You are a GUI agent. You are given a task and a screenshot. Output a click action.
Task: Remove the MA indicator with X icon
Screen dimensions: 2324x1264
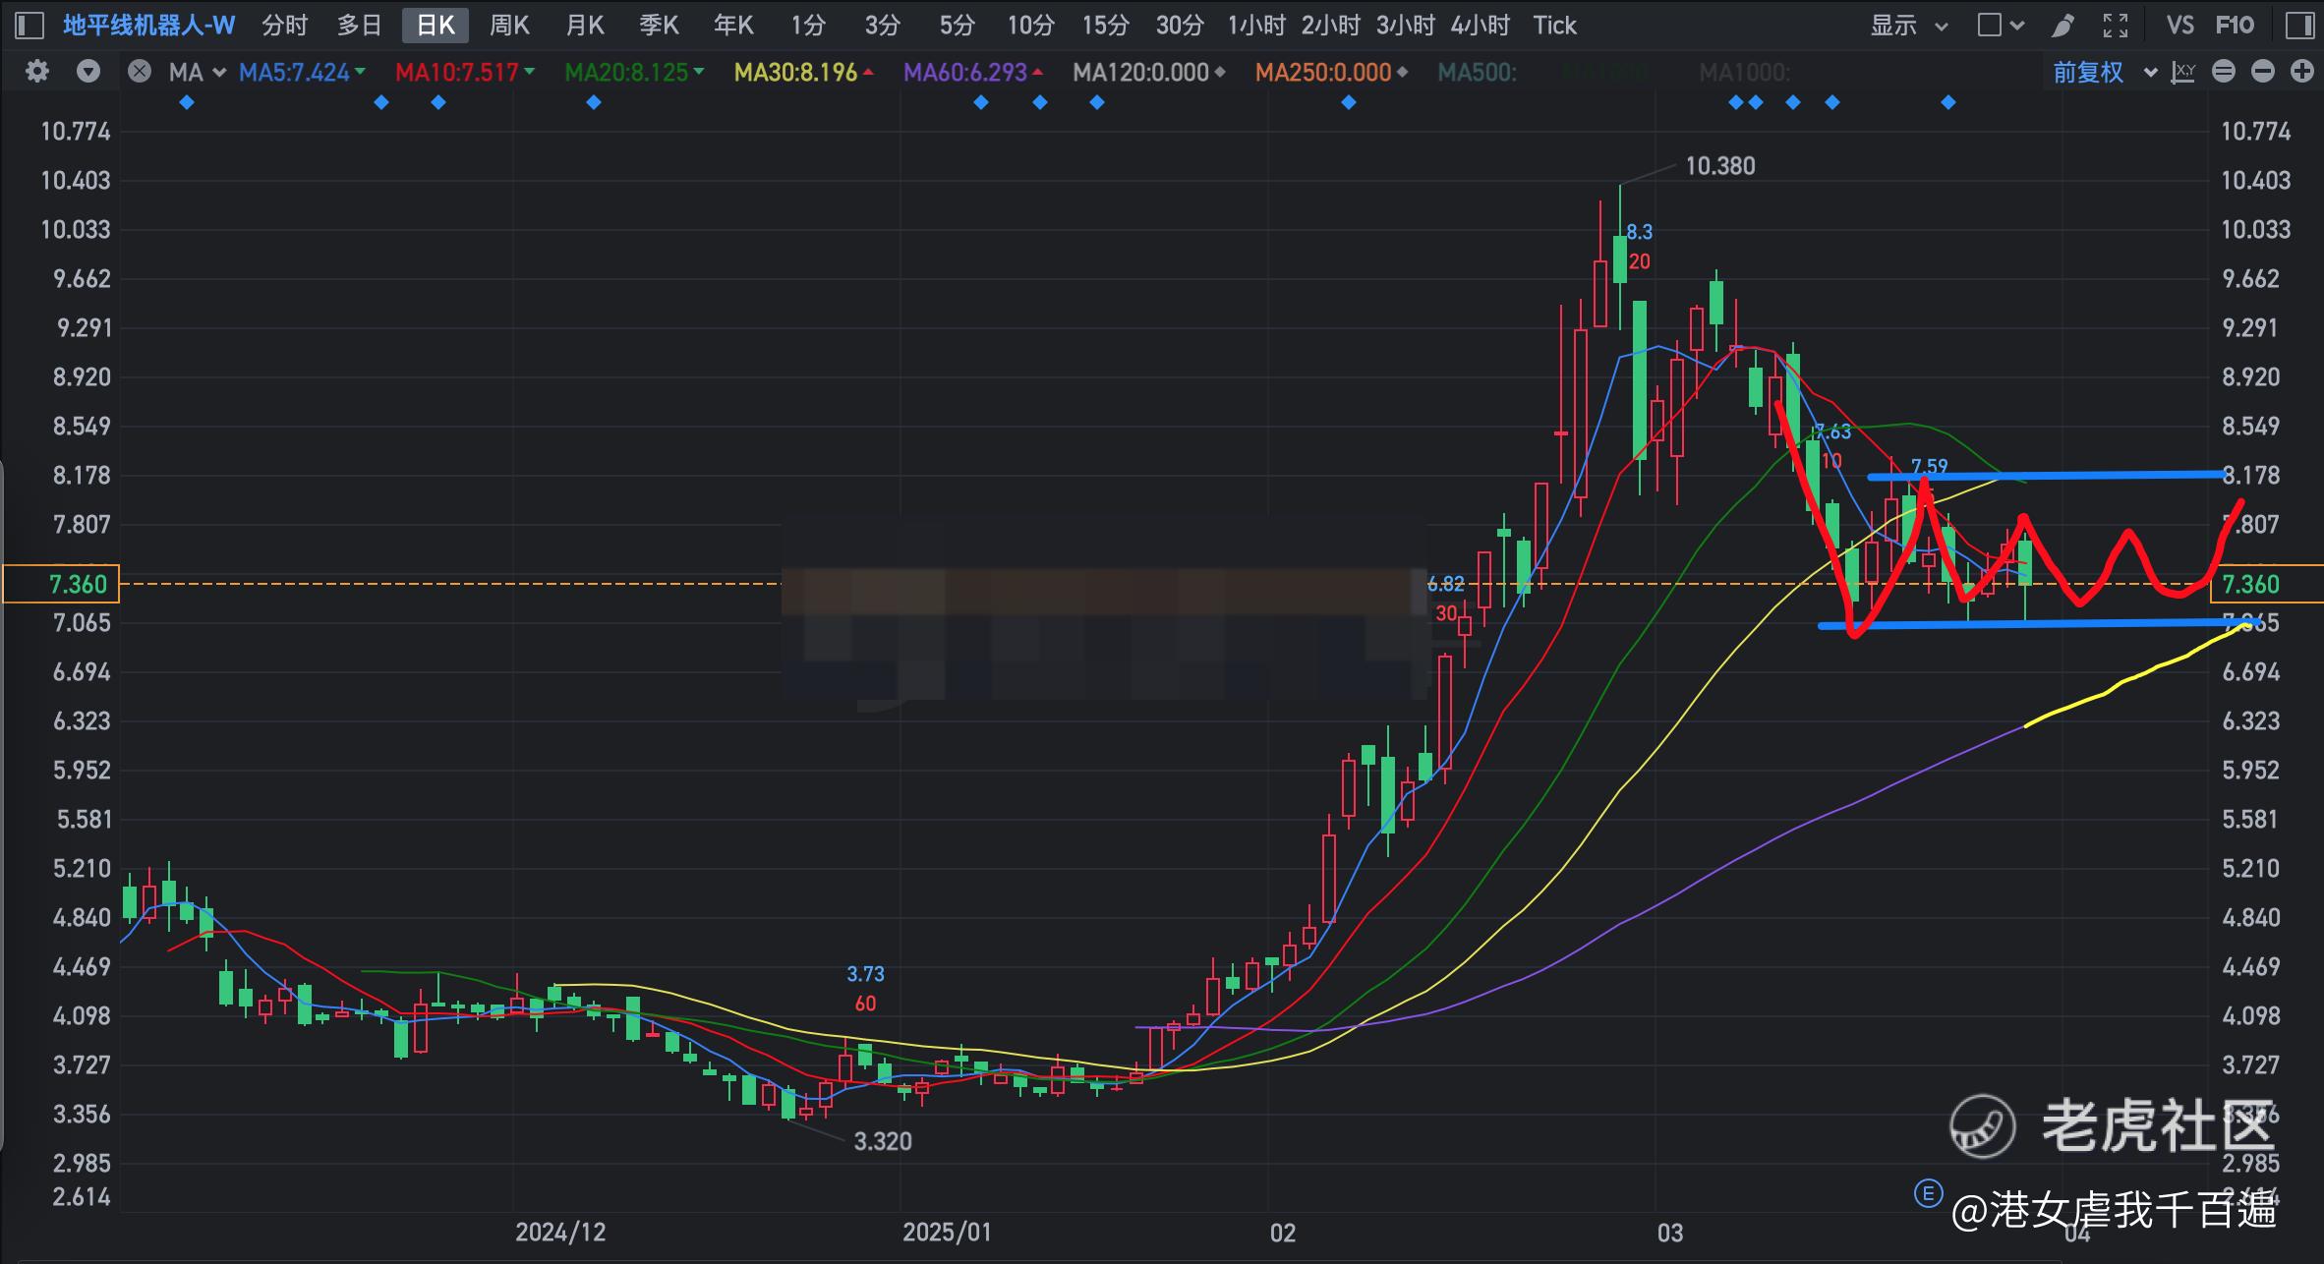pyautogui.click(x=140, y=72)
